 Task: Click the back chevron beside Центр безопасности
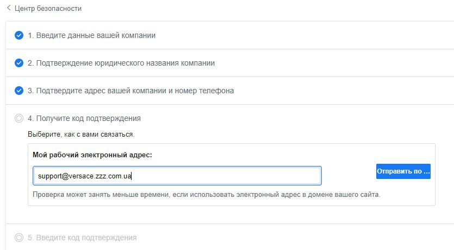click(8, 9)
